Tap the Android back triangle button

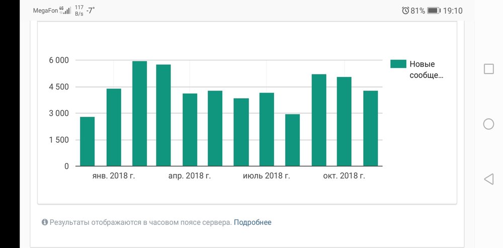[x=488, y=179]
